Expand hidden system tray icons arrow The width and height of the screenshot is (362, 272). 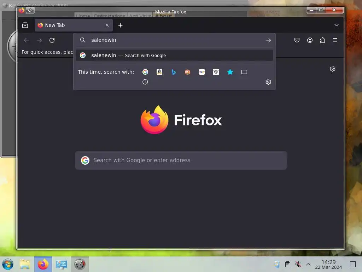pyautogui.click(x=308, y=264)
